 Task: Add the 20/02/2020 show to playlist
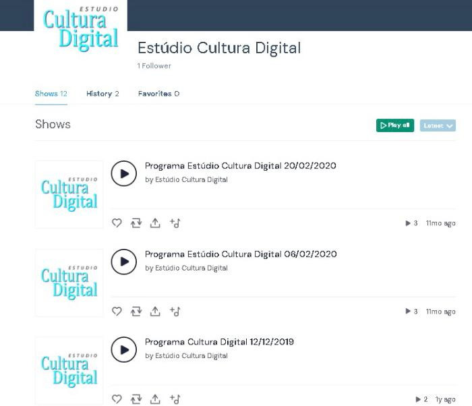[x=175, y=223]
